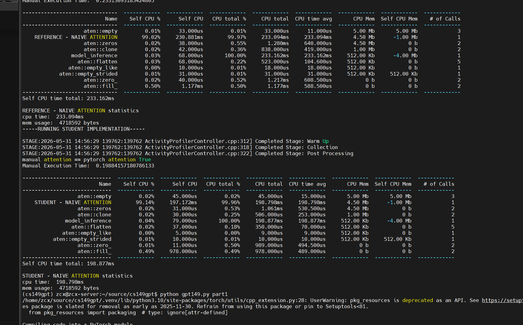Click the python gpt149.py part1 command

point(194,294)
